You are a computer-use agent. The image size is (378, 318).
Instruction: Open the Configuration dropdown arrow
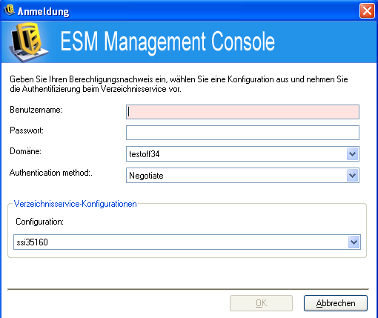354,242
